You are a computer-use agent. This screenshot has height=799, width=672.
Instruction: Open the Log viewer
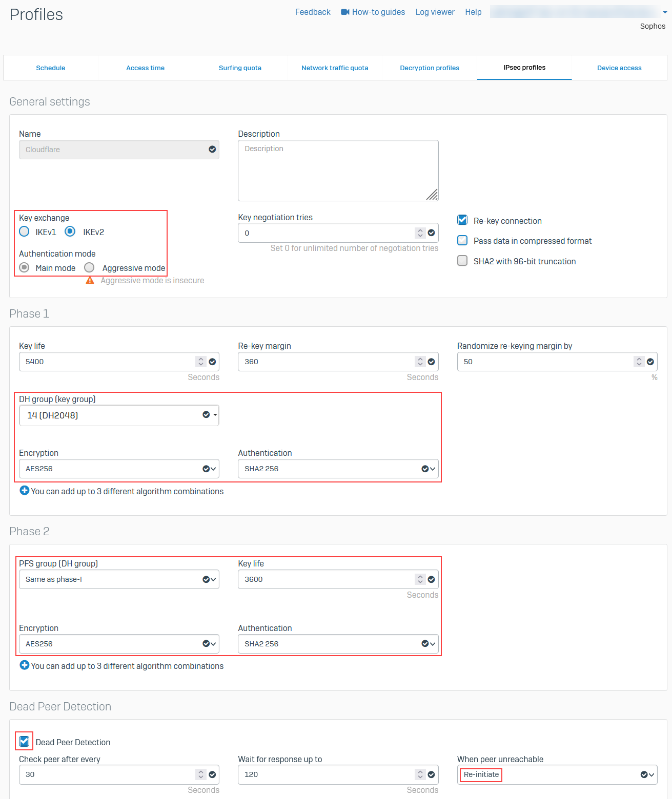point(435,12)
